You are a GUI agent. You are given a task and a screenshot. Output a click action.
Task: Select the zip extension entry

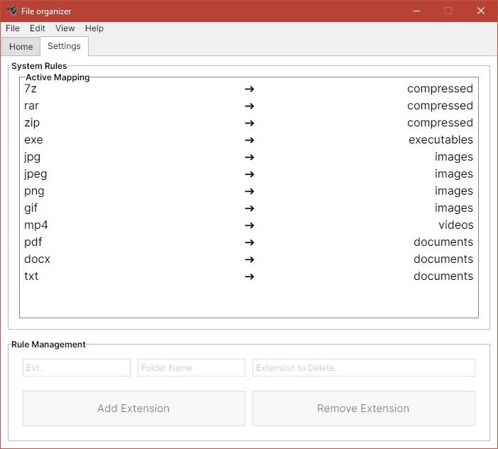pos(32,123)
